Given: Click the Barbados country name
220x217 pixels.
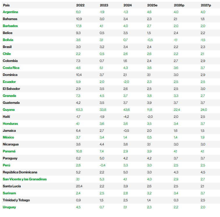Looking at the screenshot, I should tap(10, 26).
